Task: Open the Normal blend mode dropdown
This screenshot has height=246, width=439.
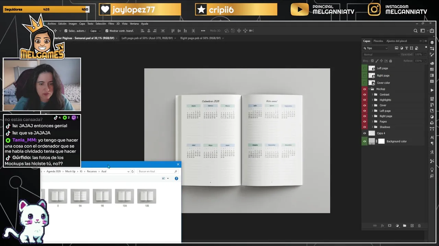Action: click(381, 55)
